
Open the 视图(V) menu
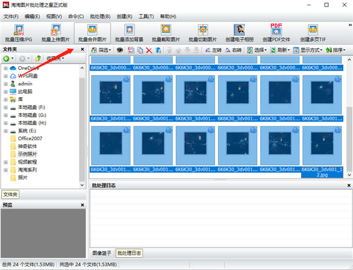tap(54, 17)
